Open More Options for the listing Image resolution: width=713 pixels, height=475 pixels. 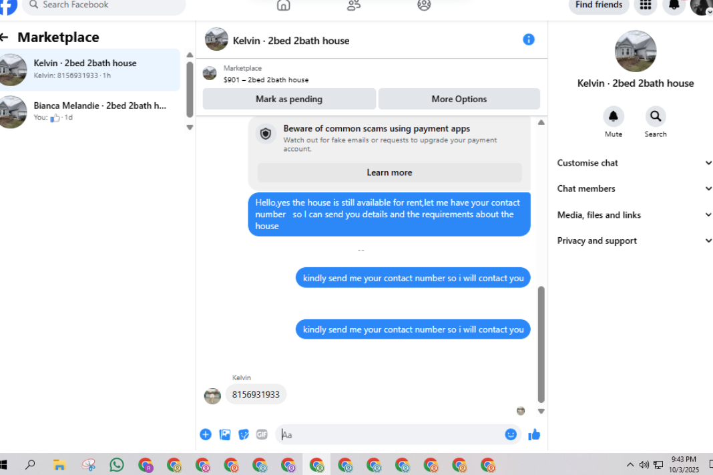459,99
